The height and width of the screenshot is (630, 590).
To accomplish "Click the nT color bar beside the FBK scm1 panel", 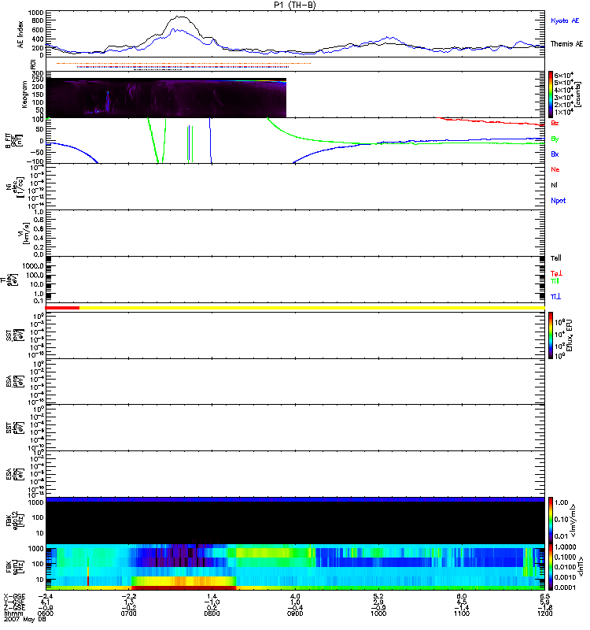I will [551, 567].
